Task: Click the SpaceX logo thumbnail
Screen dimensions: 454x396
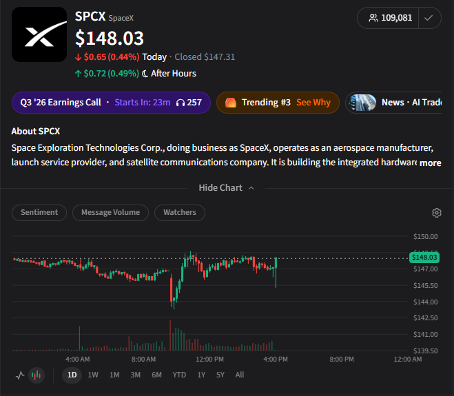Action: tap(39, 34)
